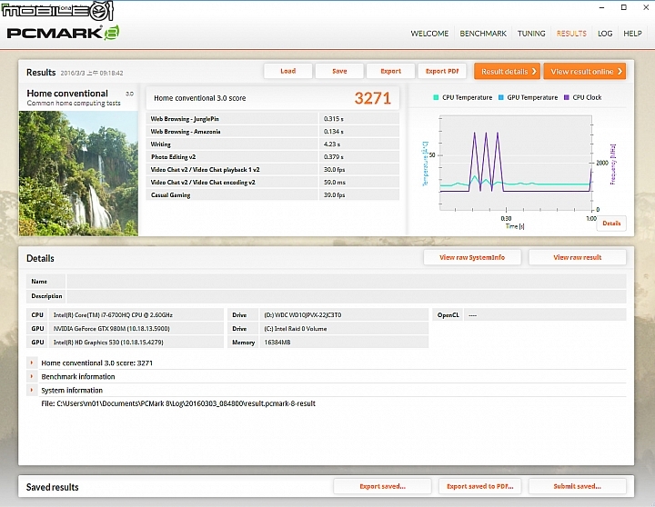Screen dimensions: 655x507
Task: Open Result details
Action: tap(507, 72)
